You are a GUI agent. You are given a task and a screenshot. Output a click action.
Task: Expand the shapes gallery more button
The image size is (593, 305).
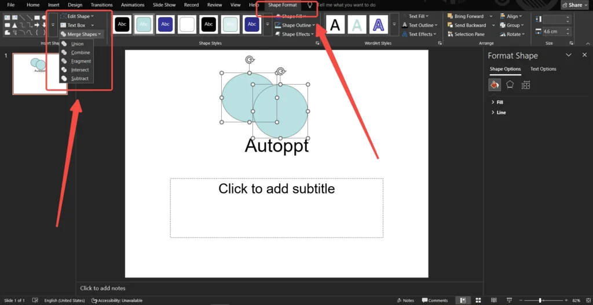tap(53, 25)
